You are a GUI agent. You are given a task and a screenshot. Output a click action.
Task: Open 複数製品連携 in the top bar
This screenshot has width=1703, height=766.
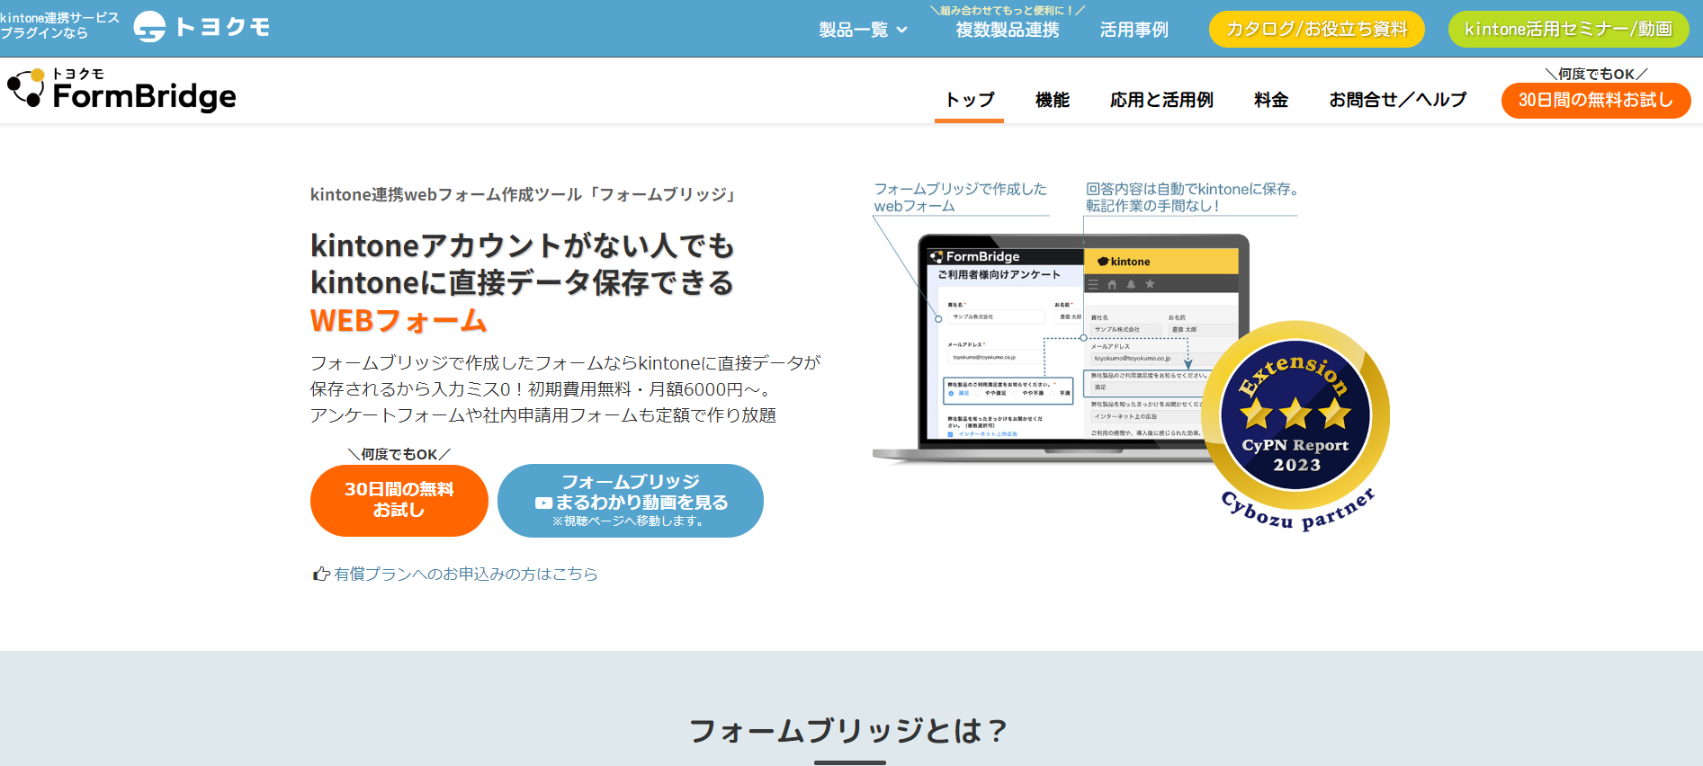[x=1007, y=30]
